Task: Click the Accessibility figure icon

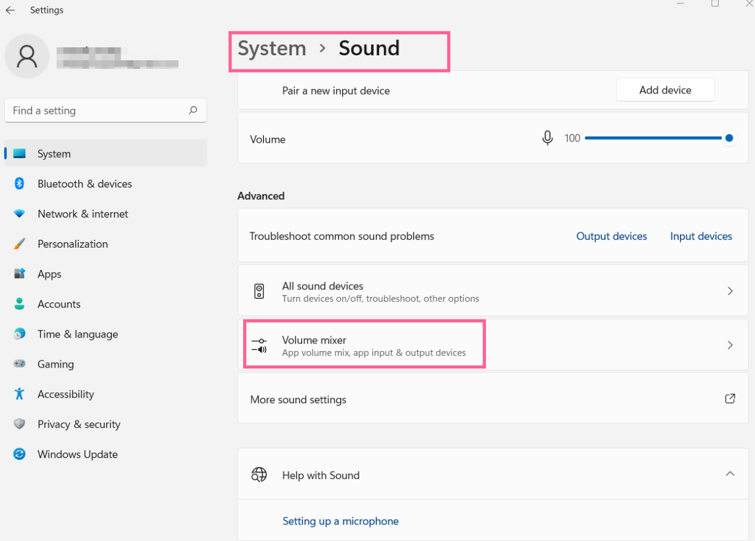Action: (x=20, y=394)
